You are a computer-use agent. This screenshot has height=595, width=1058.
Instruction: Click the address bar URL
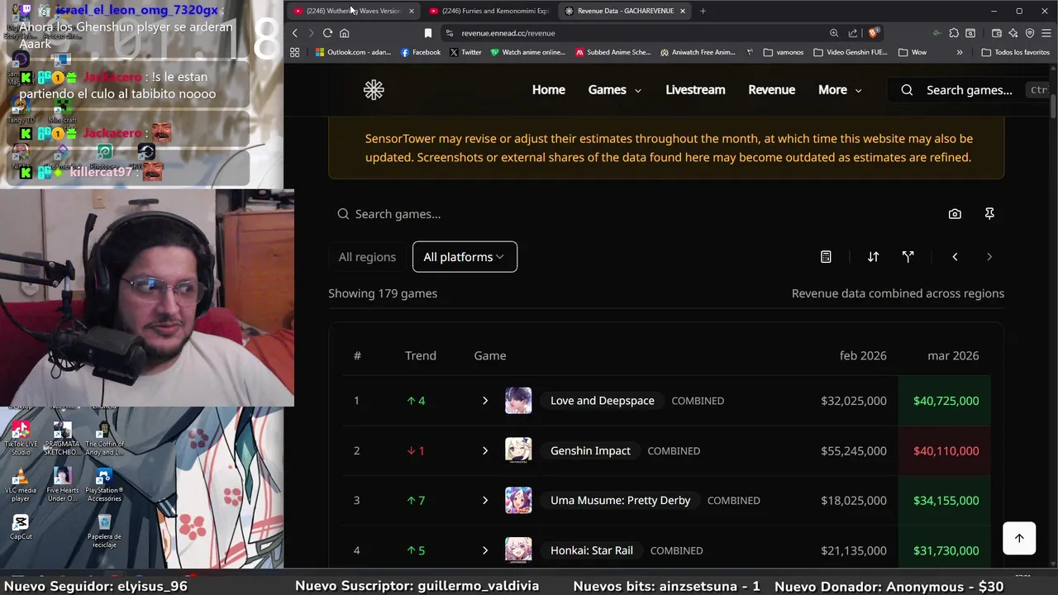[x=508, y=33]
